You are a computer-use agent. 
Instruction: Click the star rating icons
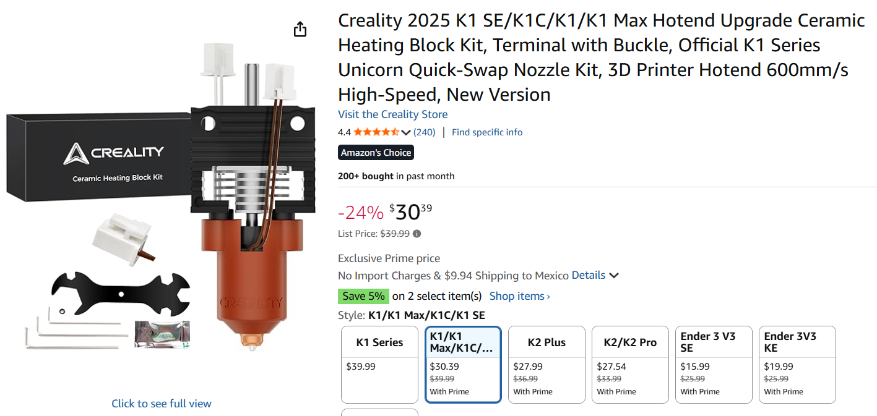tap(376, 132)
